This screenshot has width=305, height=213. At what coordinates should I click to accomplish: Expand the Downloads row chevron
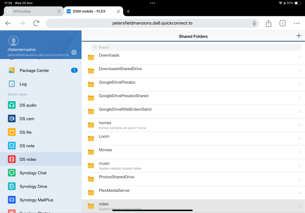tap(299, 57)
